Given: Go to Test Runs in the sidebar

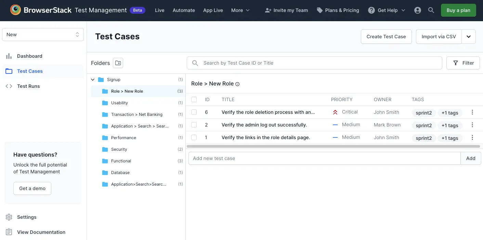Looking at the screenshot, I should coord(28,86).
